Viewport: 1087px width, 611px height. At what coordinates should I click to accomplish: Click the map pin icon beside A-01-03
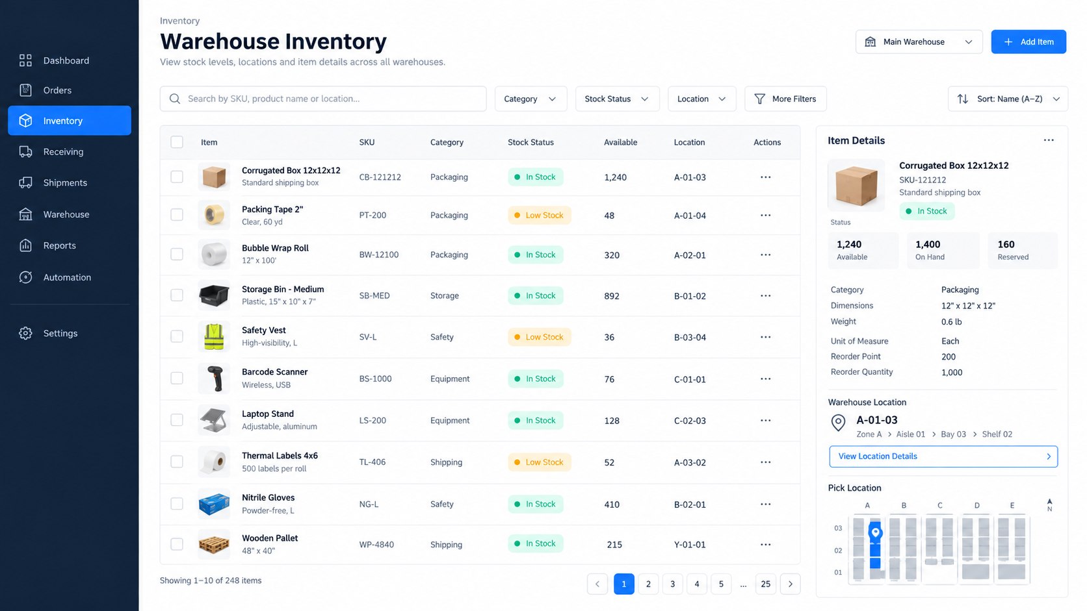[839, 423]
